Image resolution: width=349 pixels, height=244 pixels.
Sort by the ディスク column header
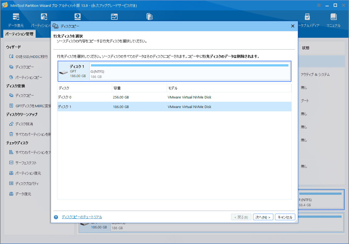tap(84, 88)
